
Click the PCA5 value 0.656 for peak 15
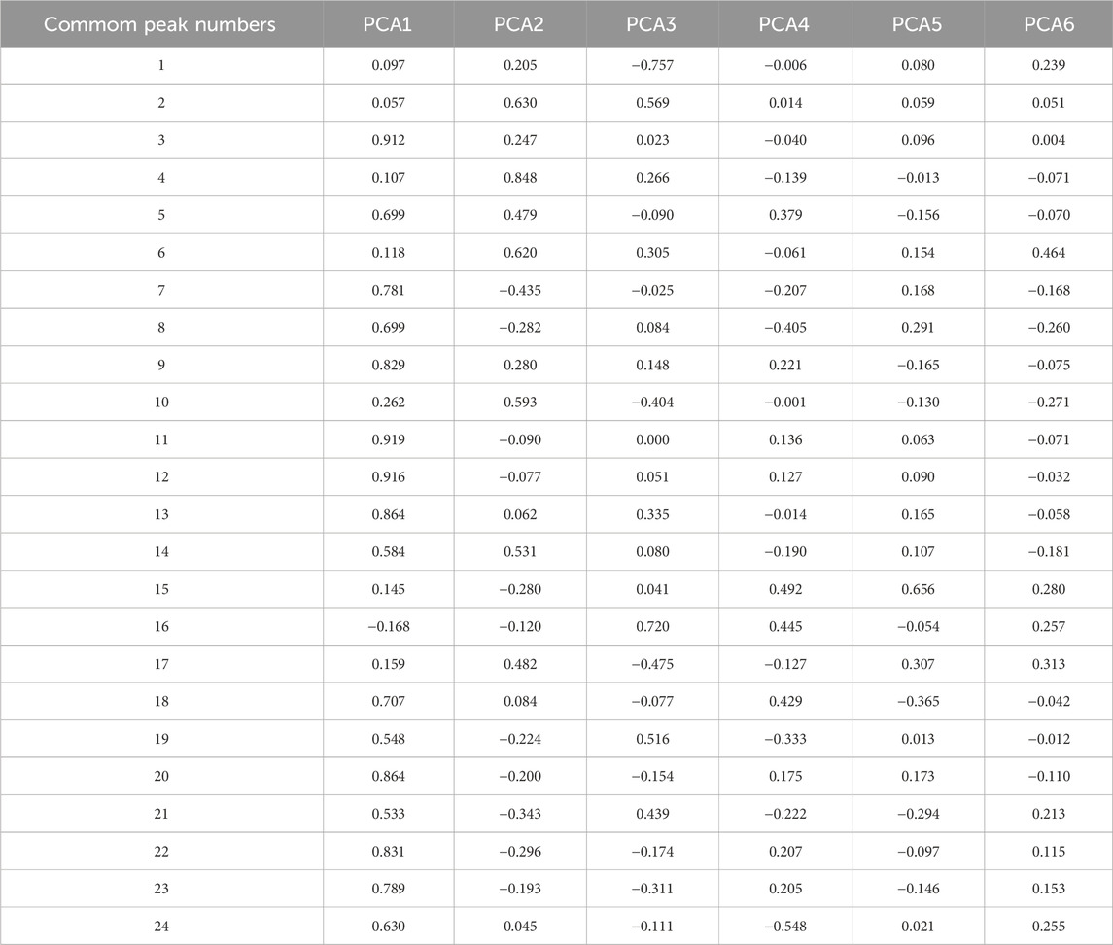[x=918, y=589]
